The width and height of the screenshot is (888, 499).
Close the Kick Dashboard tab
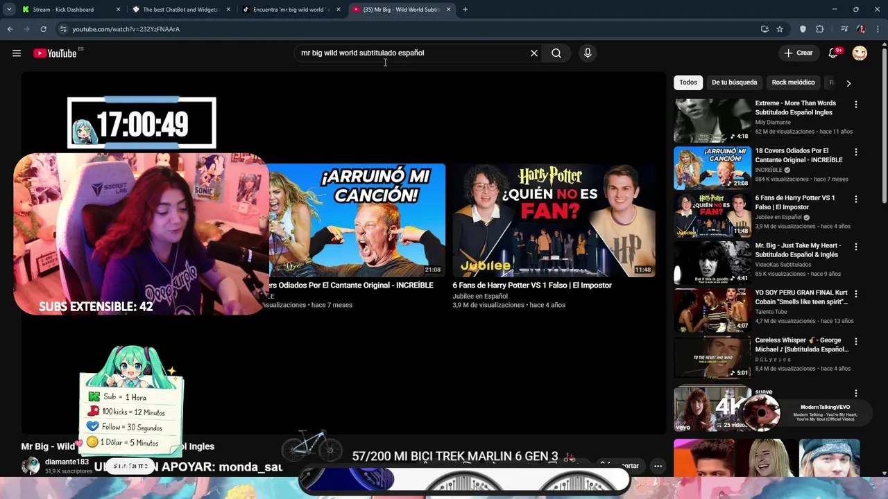pos(118,10)
